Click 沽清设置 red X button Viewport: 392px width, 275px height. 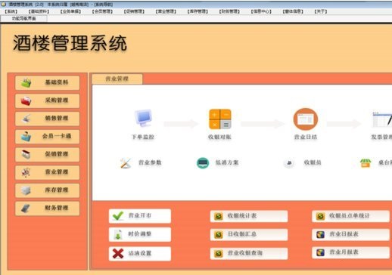coord(140,253)
